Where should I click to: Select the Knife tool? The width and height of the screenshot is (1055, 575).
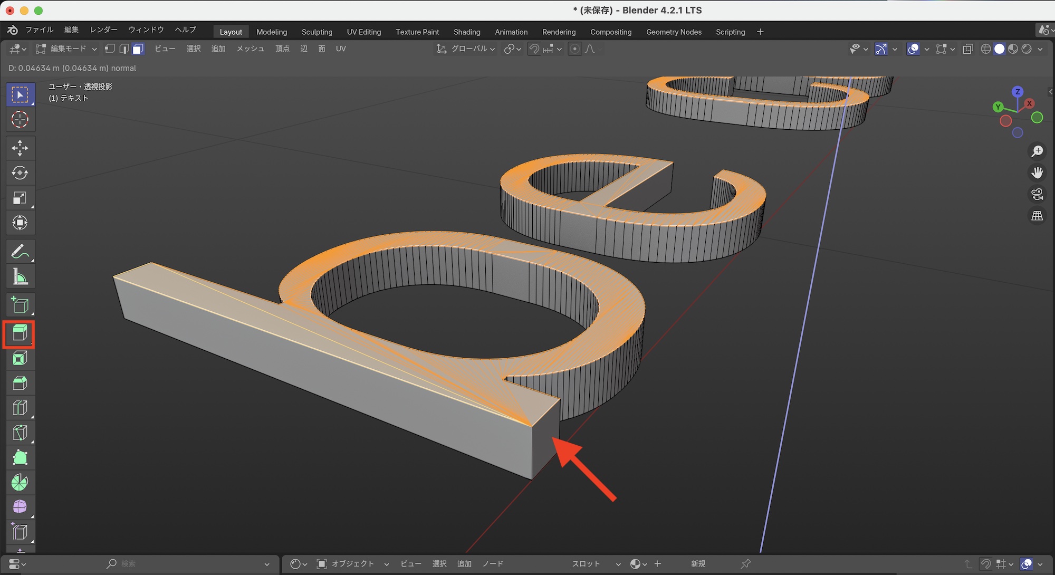(x=20, y=433)
